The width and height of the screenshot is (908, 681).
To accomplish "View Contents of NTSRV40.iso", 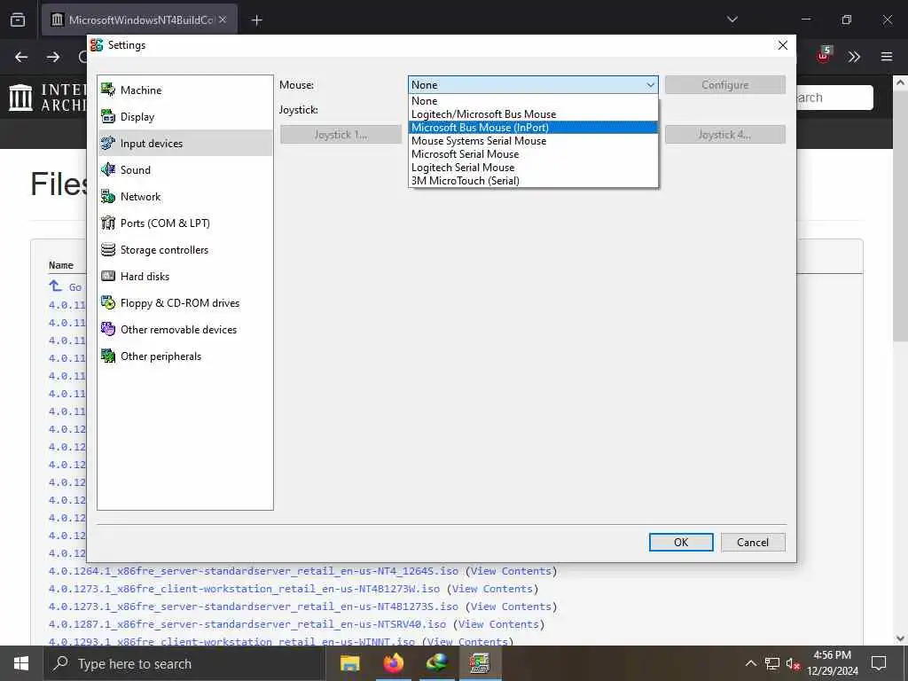I will coord(498,625).
